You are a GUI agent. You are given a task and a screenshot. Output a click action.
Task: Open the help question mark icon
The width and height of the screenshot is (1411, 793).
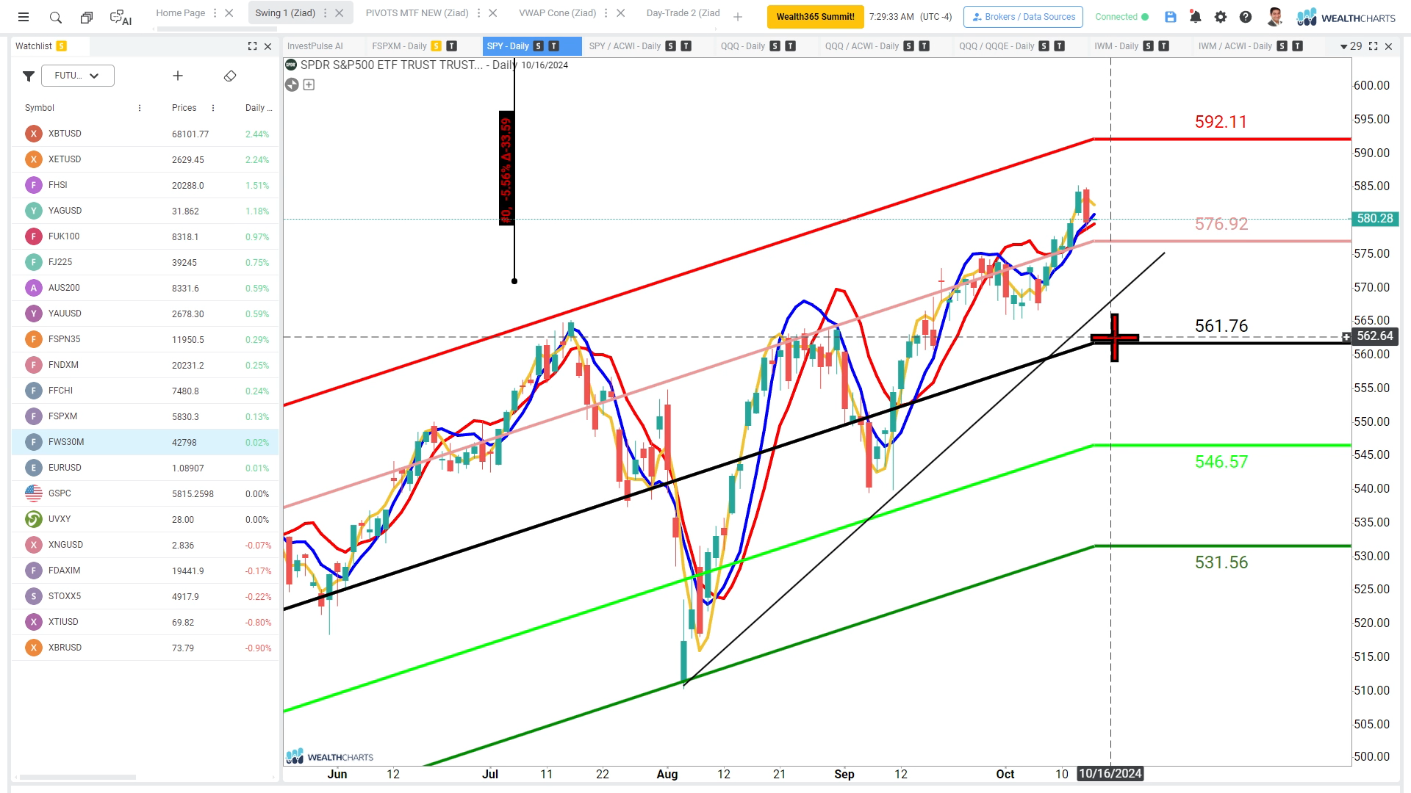point(1246,17)
